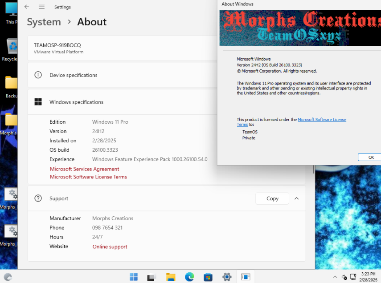Select the Backup folder on the desktop

point(11,87)
